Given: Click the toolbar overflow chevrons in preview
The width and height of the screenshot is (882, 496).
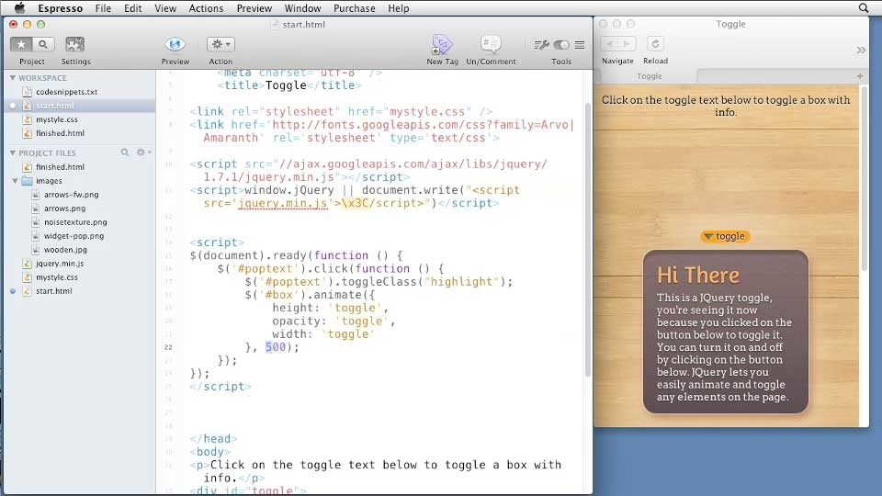Looking at the screenshot, I should [861, 50].
